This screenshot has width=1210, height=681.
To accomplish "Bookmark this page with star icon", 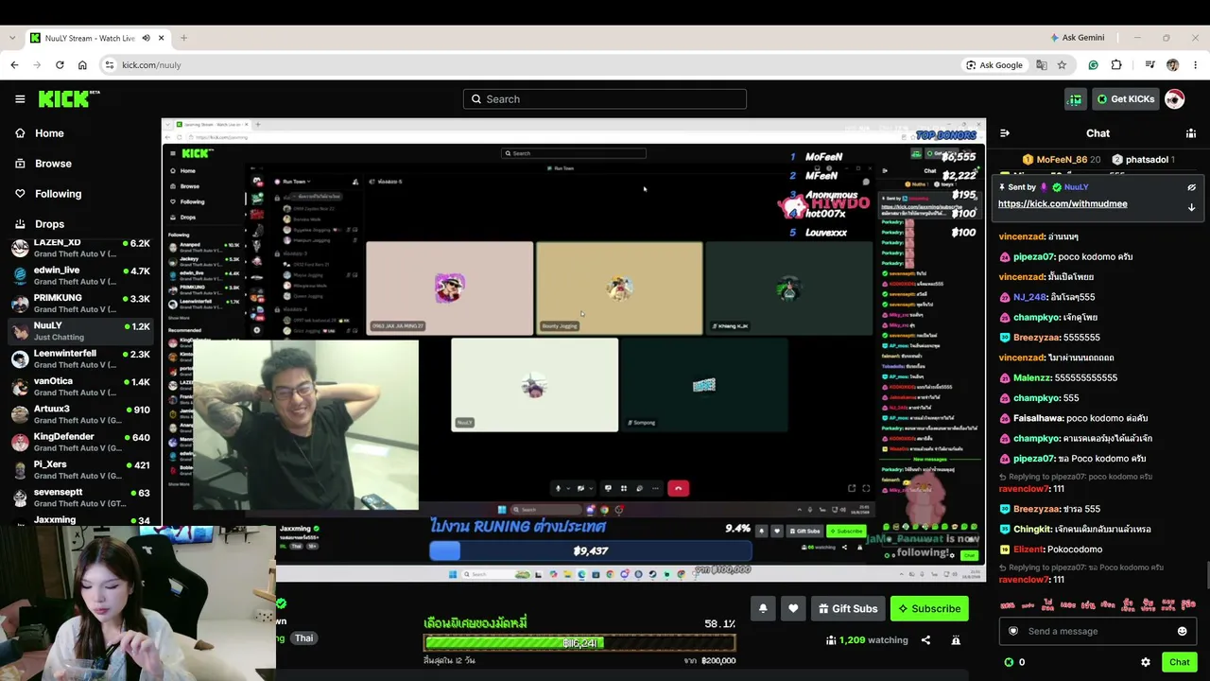I will pyautogui.click(x=1062, y=65).
